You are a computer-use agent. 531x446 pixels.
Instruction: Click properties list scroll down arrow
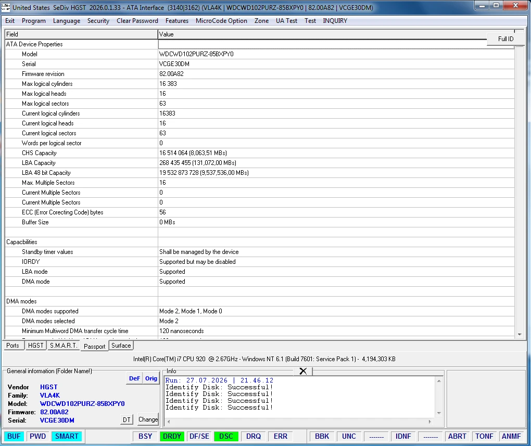520,334
